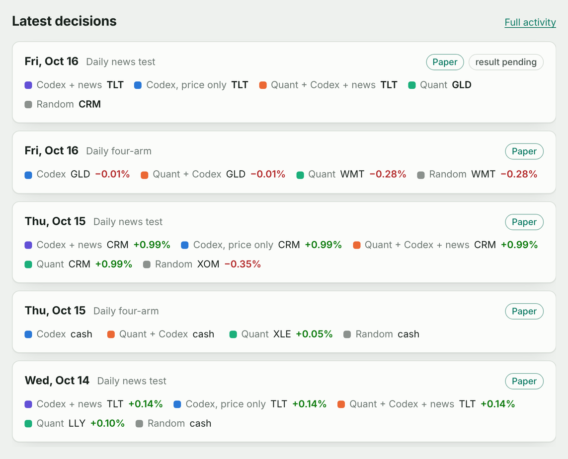The width and height of the screenshot is (568, 459).
Task: Click Fri, Oct 16 date on Daily four-arm
Action: tap(52, 150)
